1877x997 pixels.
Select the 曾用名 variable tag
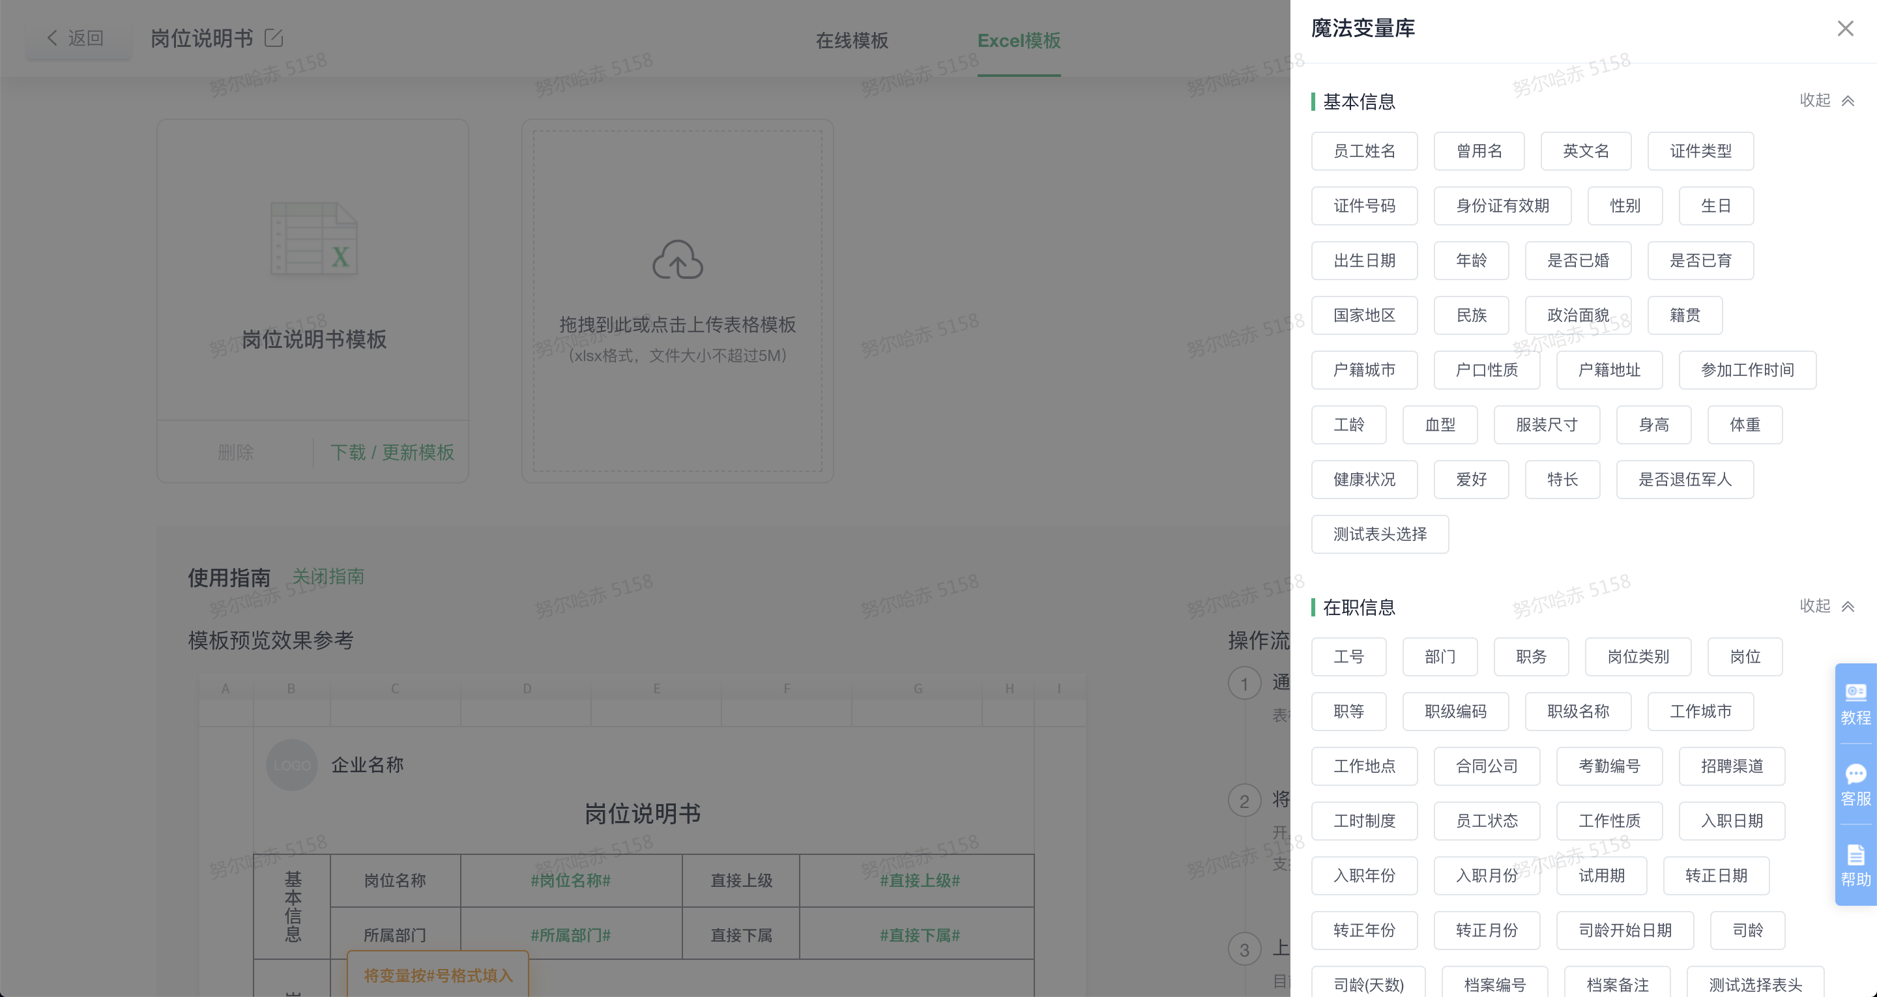[1479, 151]
